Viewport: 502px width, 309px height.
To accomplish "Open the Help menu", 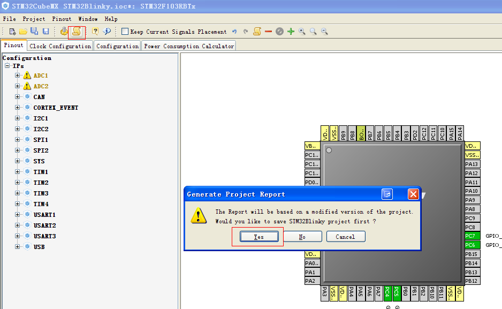I will coord(111,19).
